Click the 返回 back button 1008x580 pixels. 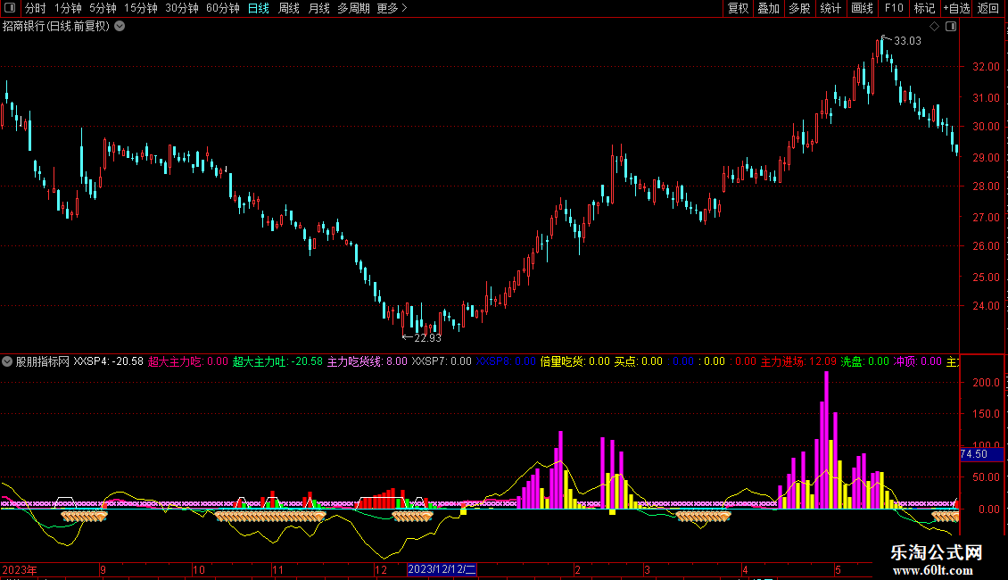988,9
